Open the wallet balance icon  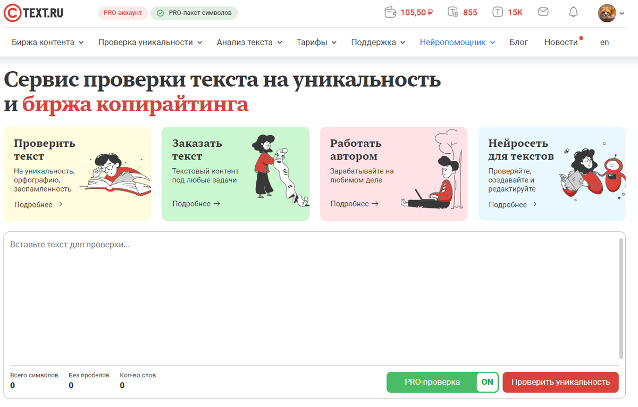[x=391, y=12]
